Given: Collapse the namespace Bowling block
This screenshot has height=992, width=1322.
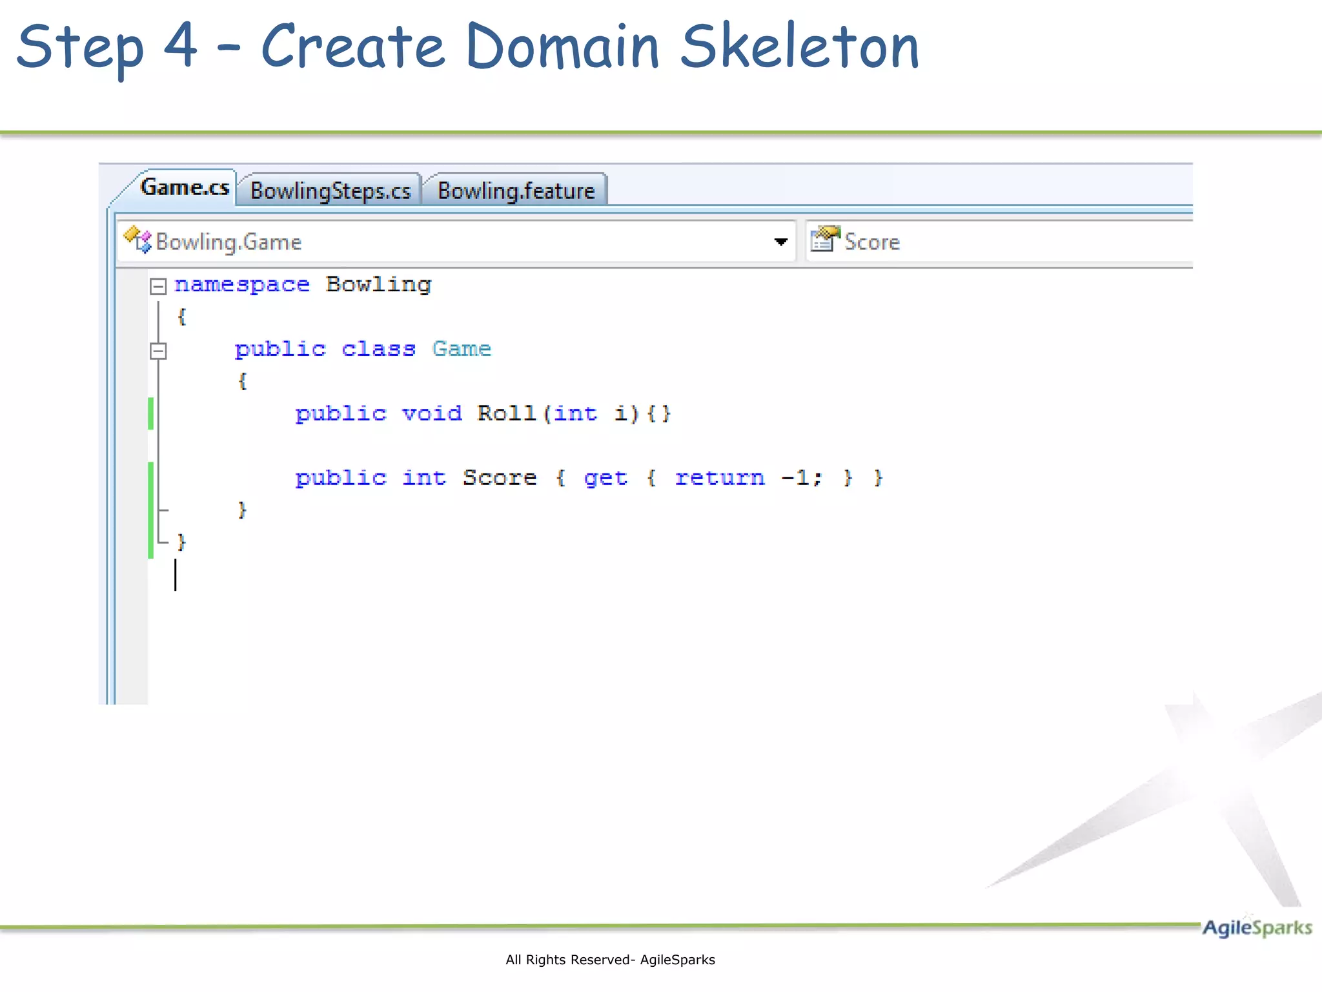Looking at the screenshot, I should tap(158, 286).
